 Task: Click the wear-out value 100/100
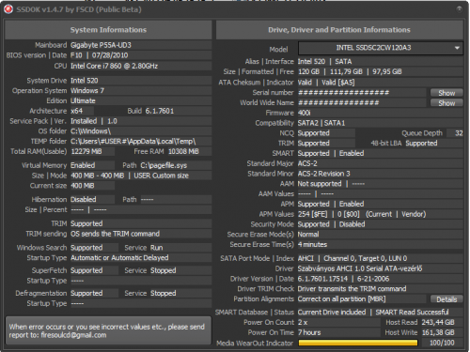pos(442,343)
